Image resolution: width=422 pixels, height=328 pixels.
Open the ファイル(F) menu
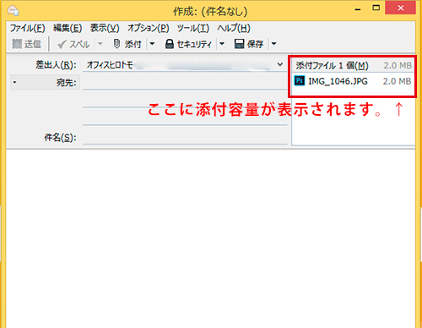click(28, 28)
